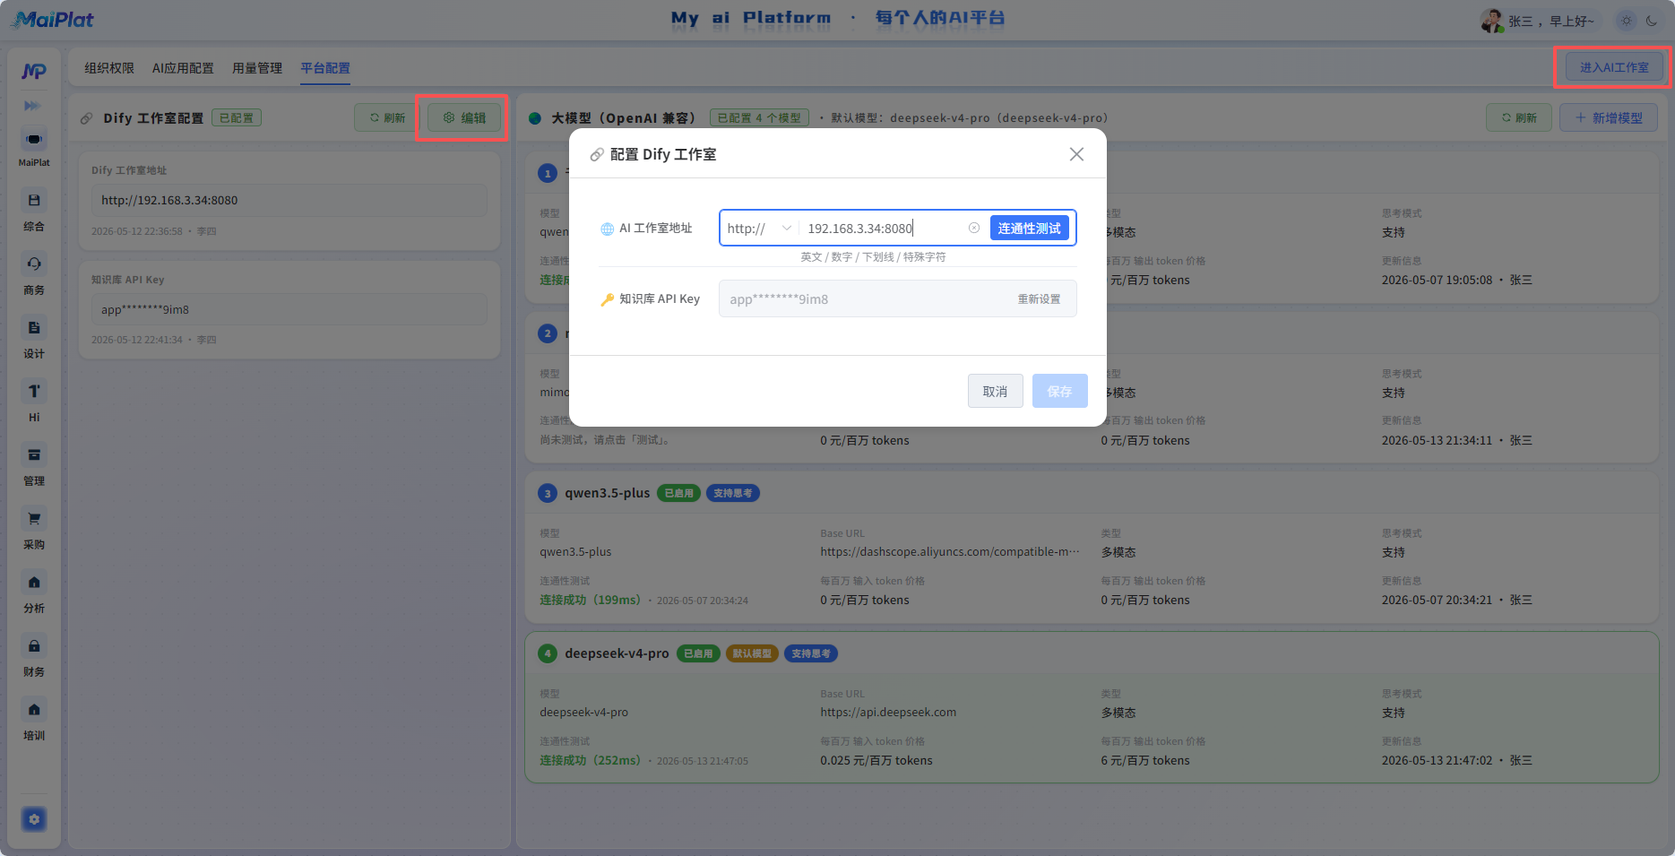
Task: Click number 4 badge on deepseek-v4-pro card
Action: tap(548, 653)
